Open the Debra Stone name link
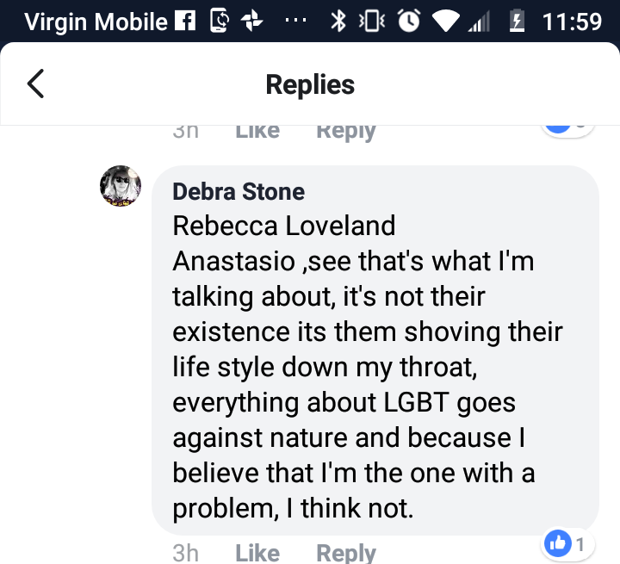 click(x=239, y=191)
